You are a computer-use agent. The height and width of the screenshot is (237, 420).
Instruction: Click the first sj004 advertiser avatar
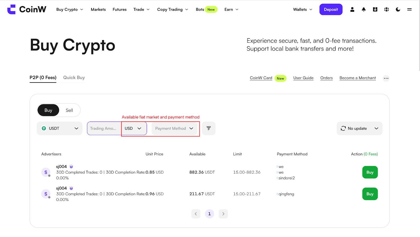pos(46,172)
